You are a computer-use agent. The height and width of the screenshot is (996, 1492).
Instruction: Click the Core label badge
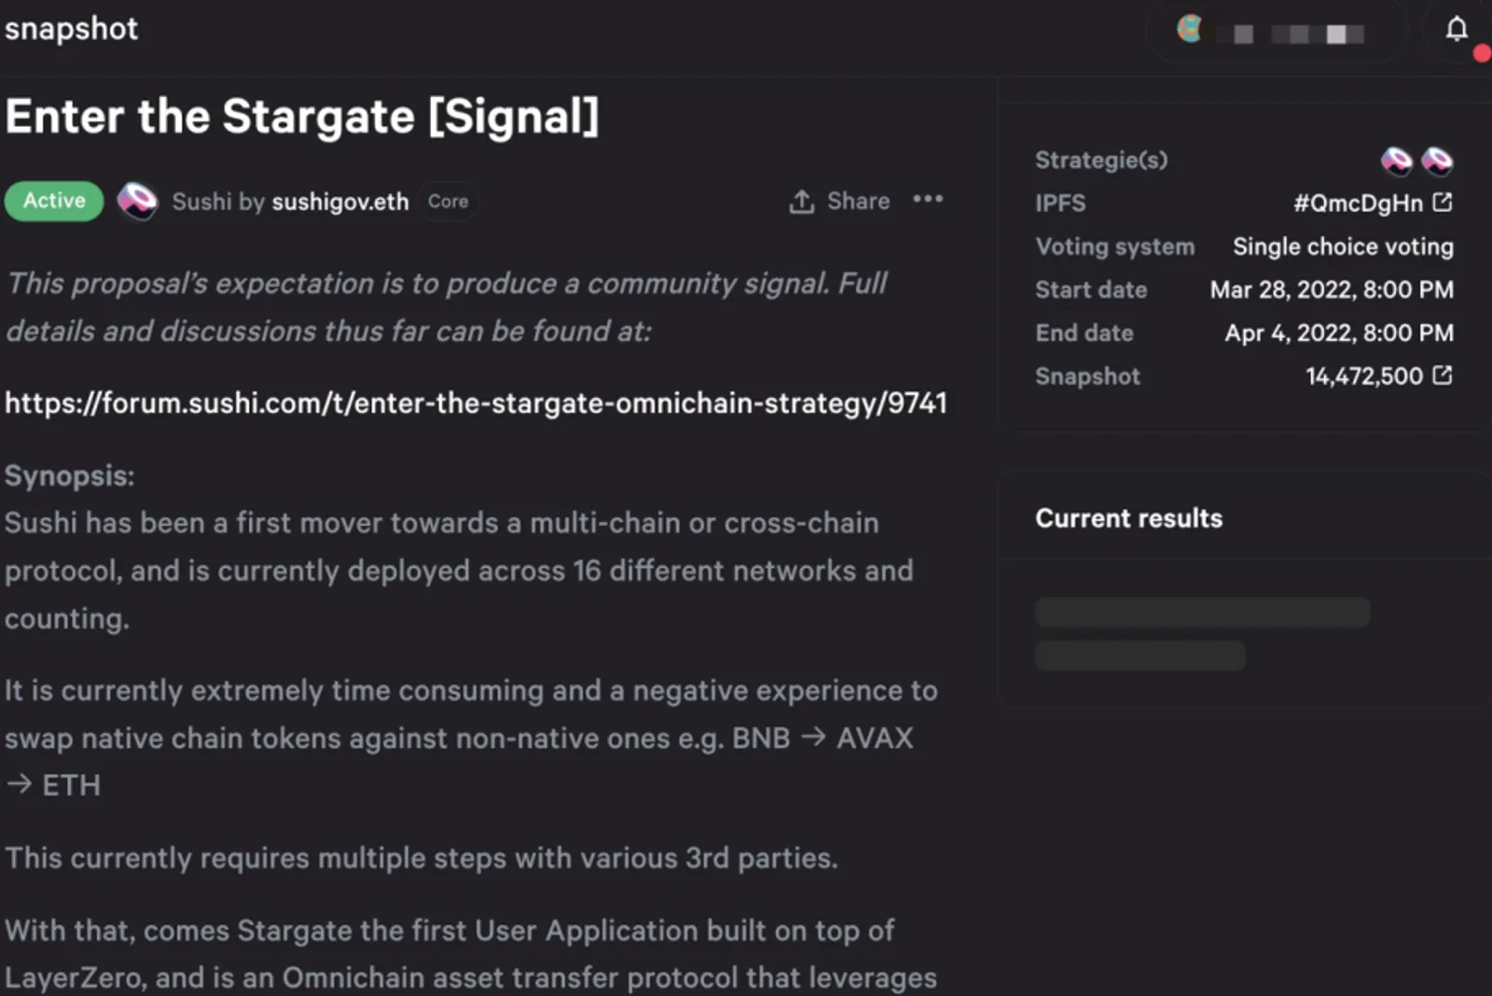(x=449, y=201)
